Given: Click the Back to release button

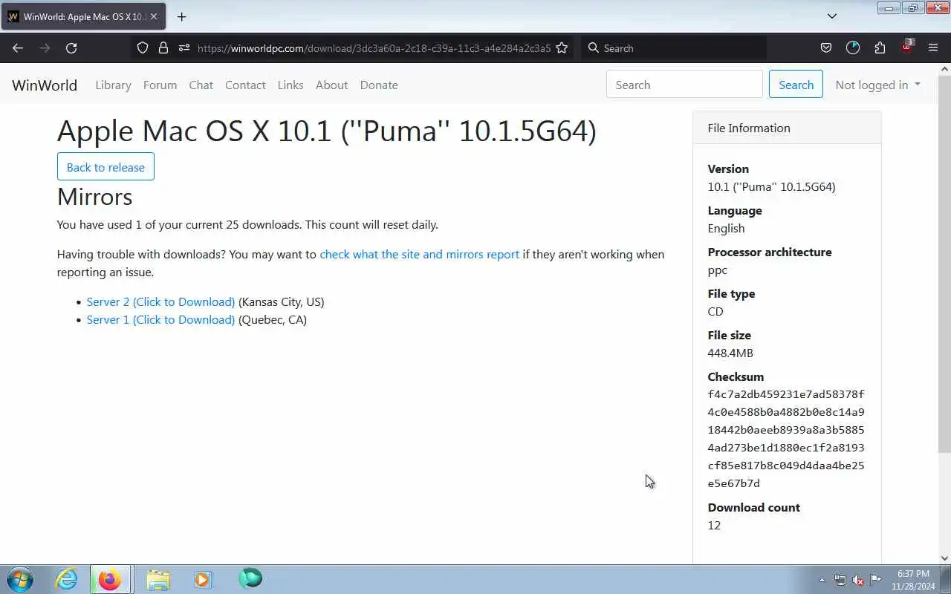Looking at the screenshot, I should click(106, 167).
